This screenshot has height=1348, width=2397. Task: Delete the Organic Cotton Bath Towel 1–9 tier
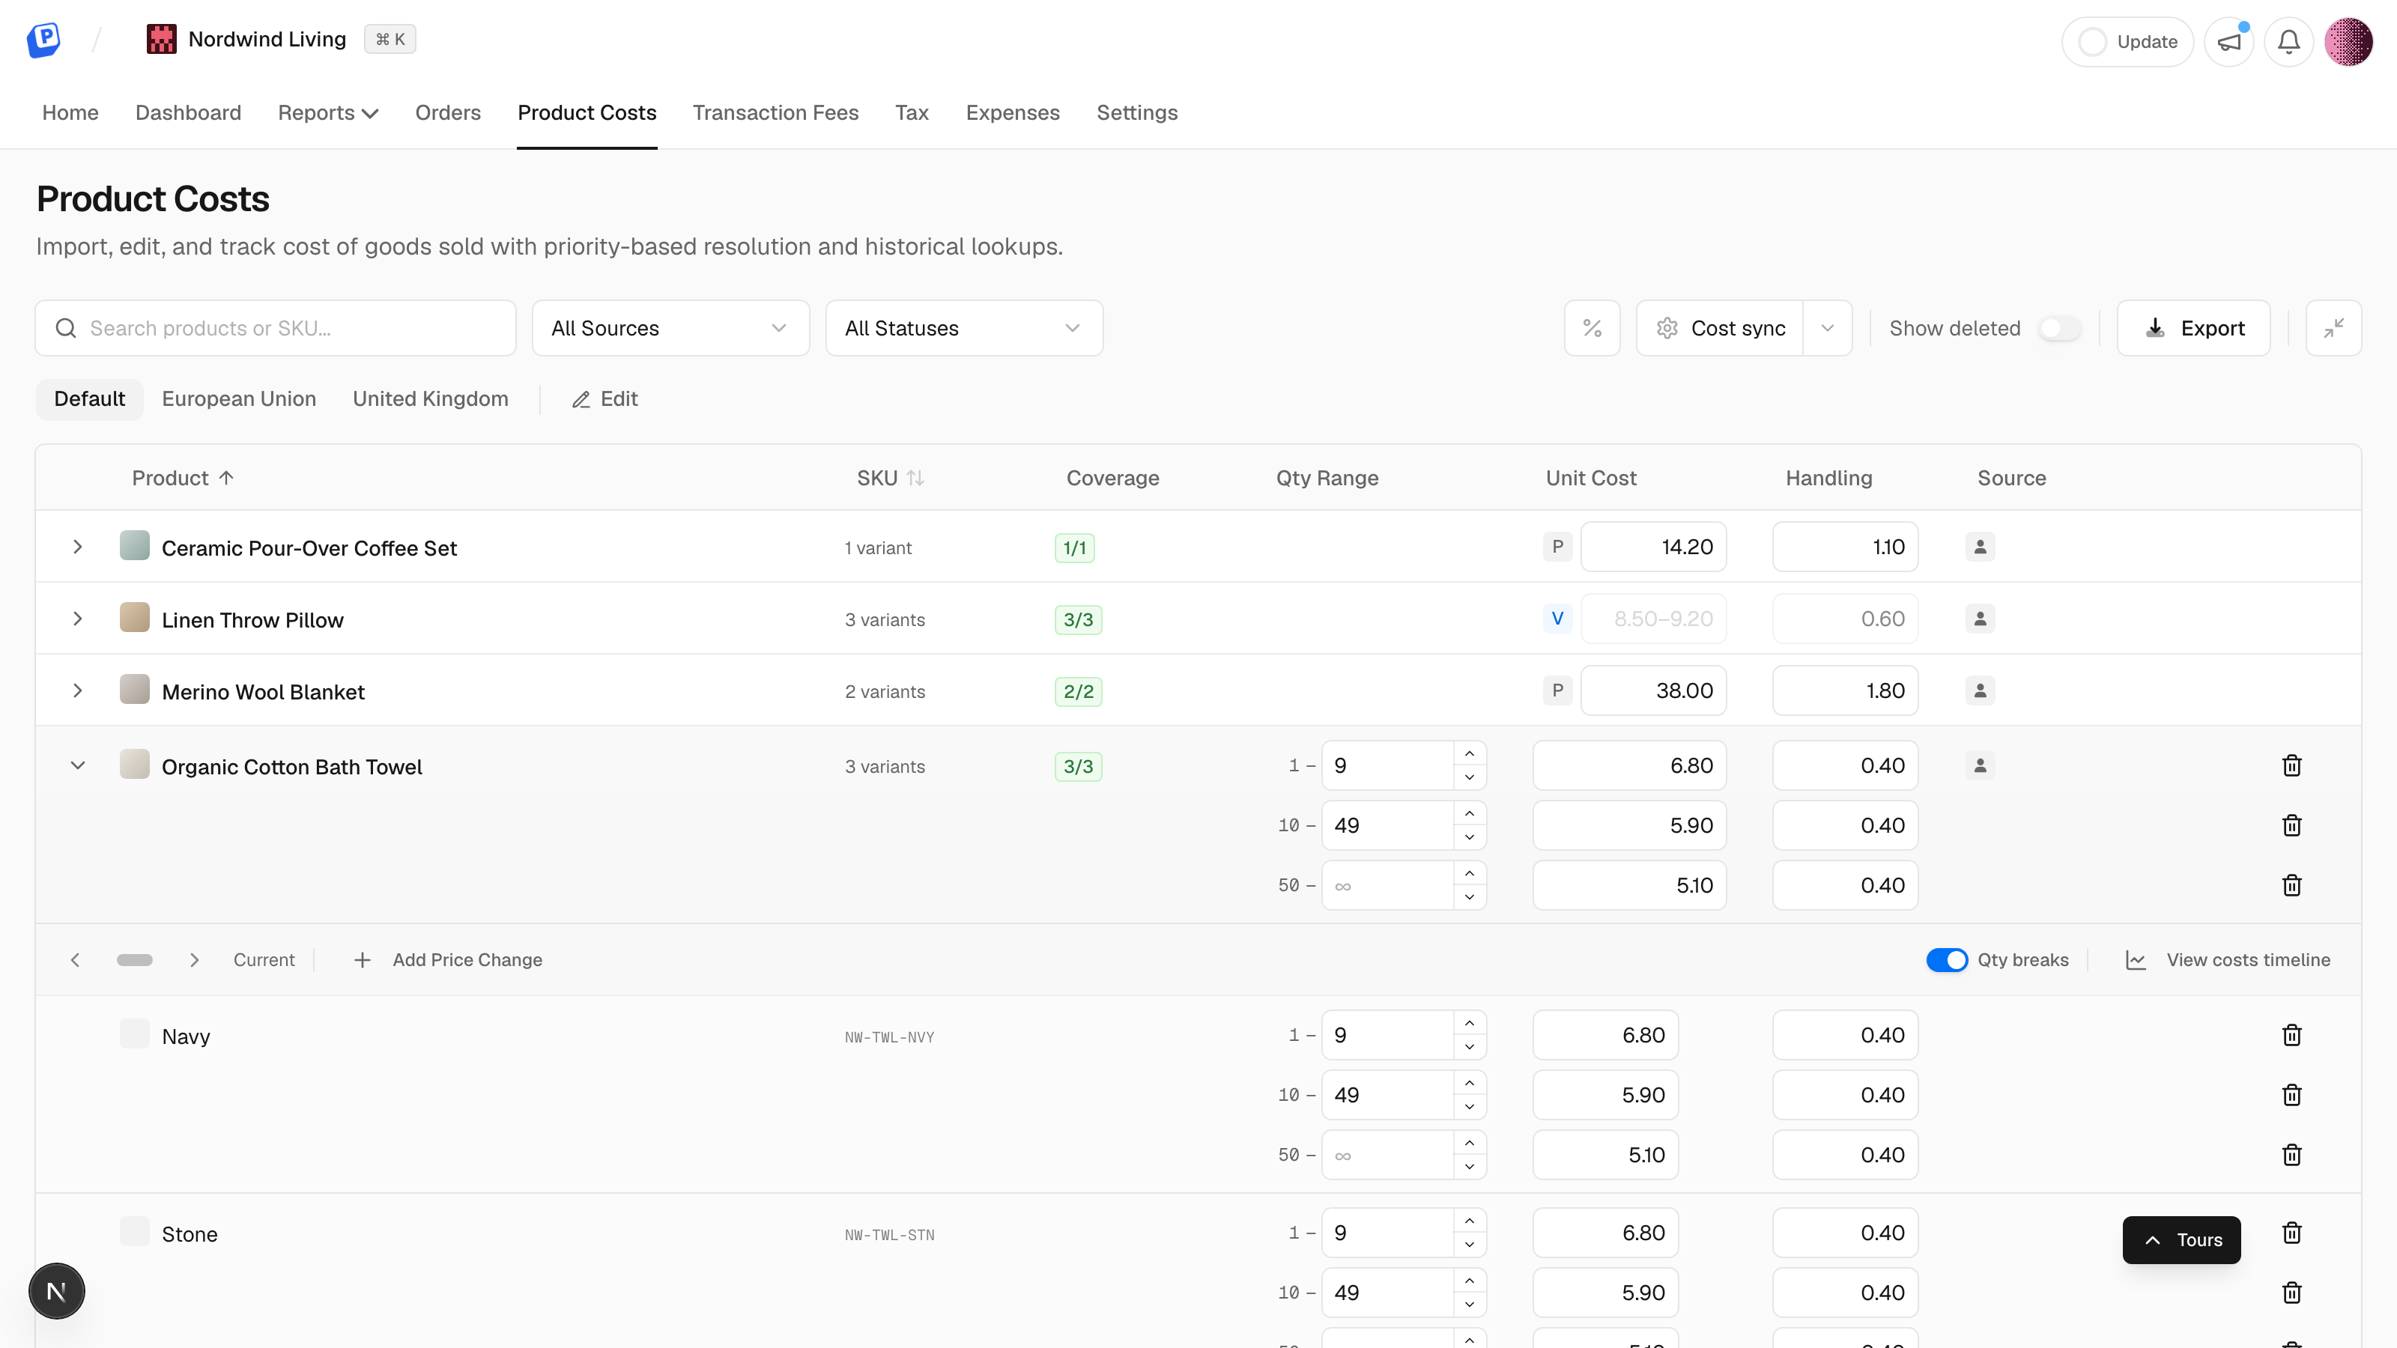click(x=2292, y=765)
